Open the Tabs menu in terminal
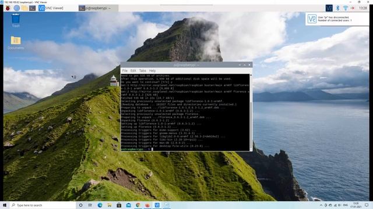This screenshot has height=209, width=373. point(142,71)
